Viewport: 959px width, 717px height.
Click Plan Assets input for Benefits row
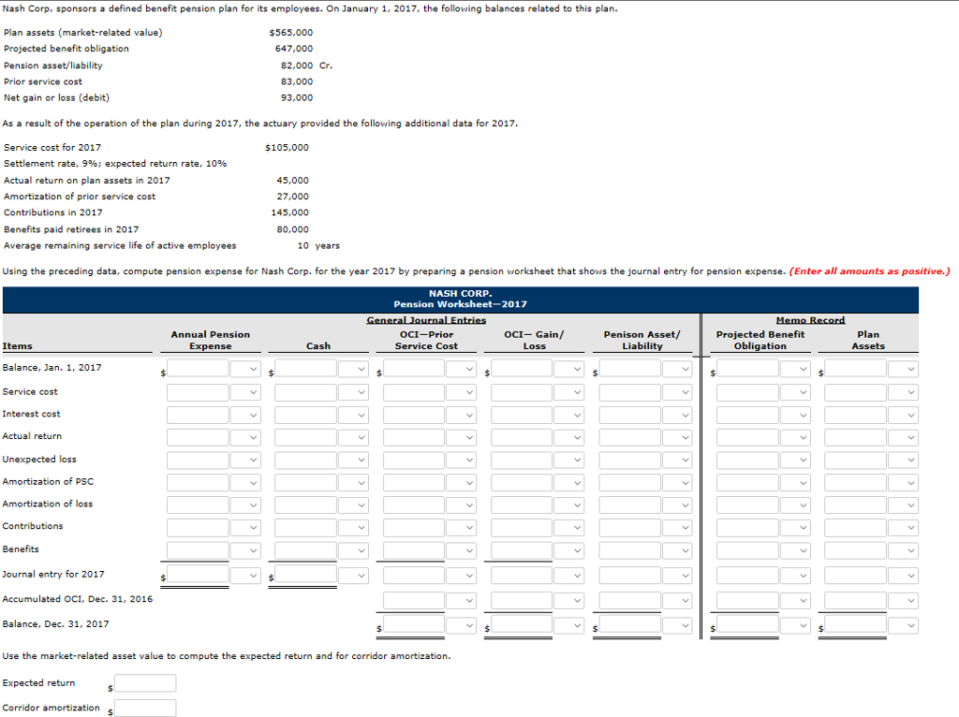click(x=855, y=550)
